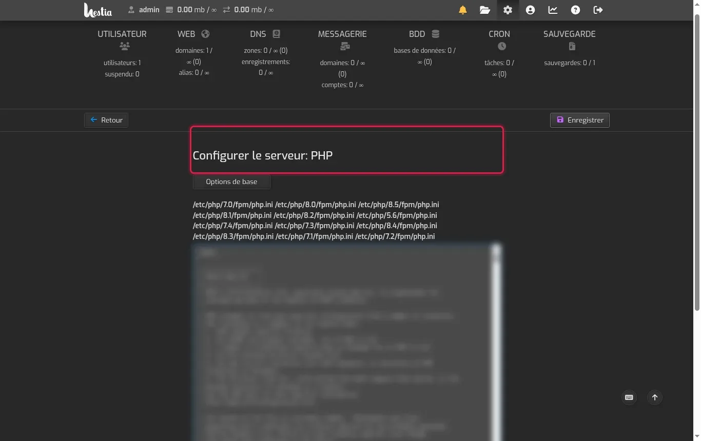Show keyboard shortcuts with the keyboard icon
701x441 pixels.
point(629,397)
